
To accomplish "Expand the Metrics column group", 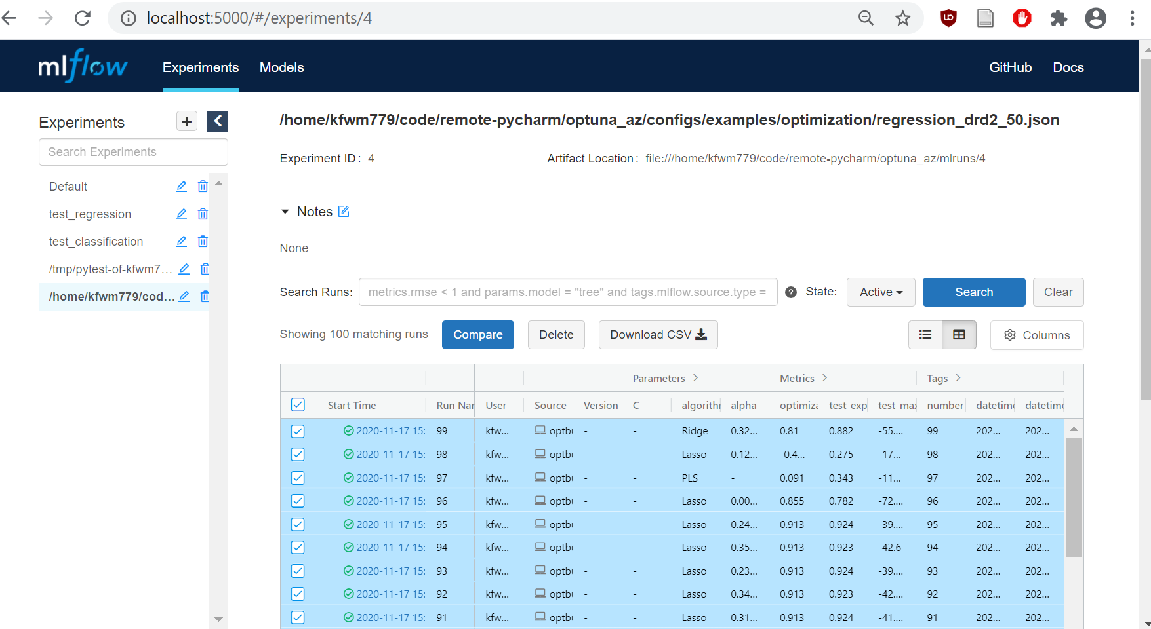I will tap(824, 378).
